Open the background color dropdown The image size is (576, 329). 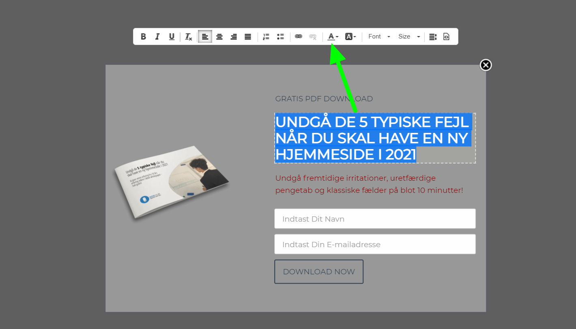pos(350,36)
